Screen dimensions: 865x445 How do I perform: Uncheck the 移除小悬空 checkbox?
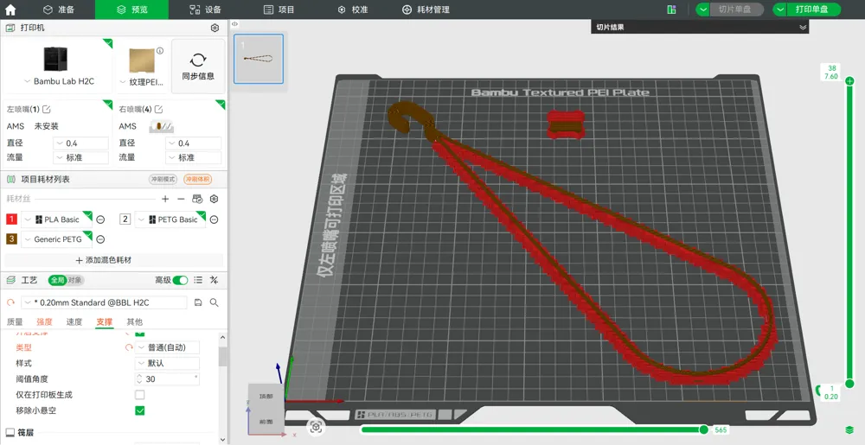pyautogui.click(x=140, y=410)
